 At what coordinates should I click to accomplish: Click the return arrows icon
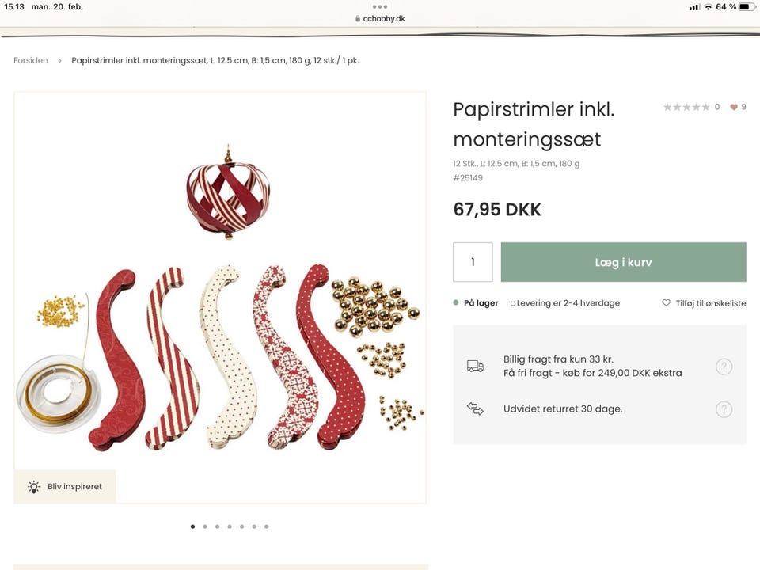click(475, 408)
